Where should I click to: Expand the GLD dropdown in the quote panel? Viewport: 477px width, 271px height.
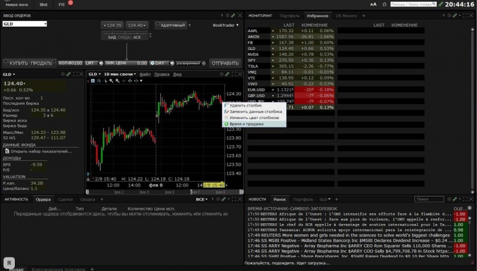click(9, 74)
